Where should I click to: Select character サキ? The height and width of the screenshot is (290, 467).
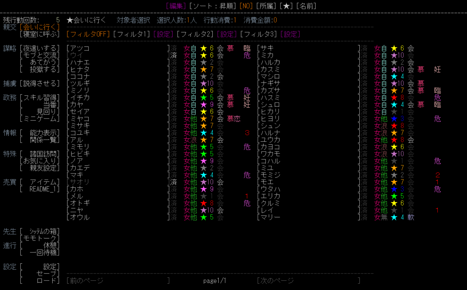(309, 48)
